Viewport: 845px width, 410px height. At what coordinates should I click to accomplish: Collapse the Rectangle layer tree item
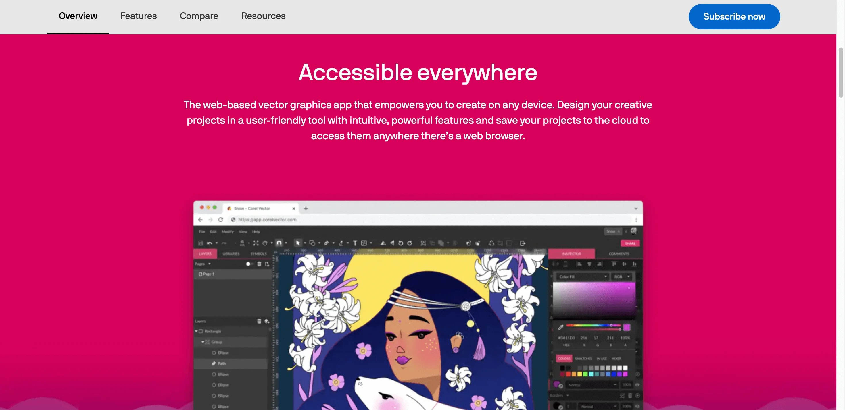[196, 331]
